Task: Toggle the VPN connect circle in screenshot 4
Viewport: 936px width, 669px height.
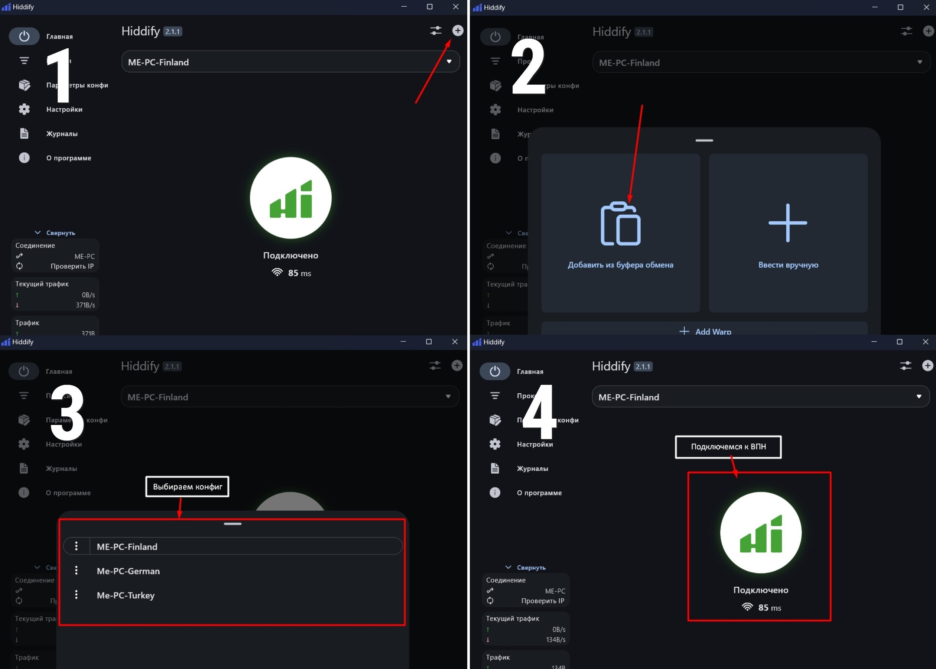Action: click(761, 532)
